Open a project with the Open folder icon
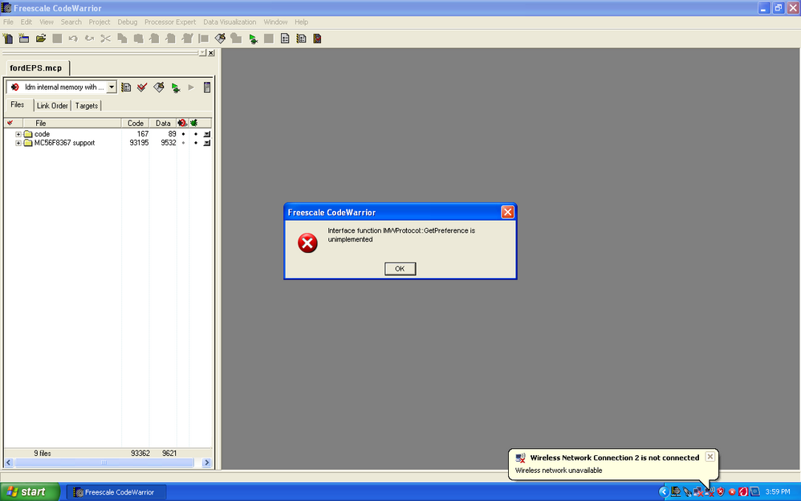Screen dimensions: 801x501 (x=40, y=38)
